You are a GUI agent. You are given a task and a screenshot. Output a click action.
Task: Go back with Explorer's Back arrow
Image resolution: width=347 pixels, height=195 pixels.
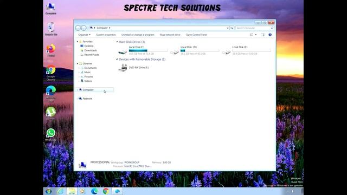tap(78, 28)
